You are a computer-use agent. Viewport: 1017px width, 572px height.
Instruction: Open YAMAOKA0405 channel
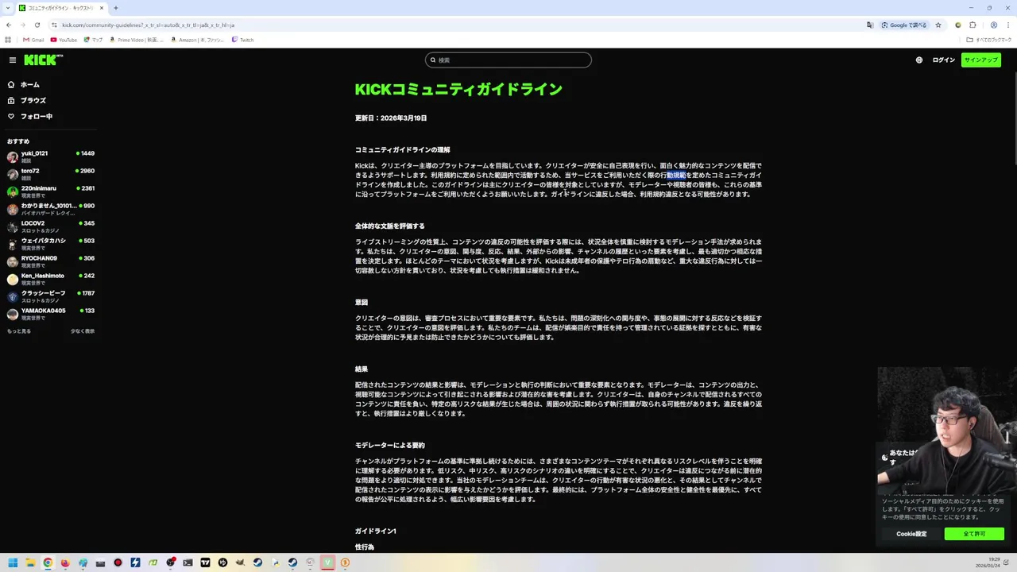[x=50, y=314]
